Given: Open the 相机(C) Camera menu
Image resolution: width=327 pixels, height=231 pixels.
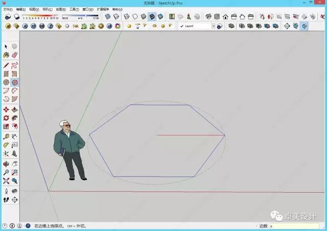Looking at the screenshot, I should click(48, 9).
